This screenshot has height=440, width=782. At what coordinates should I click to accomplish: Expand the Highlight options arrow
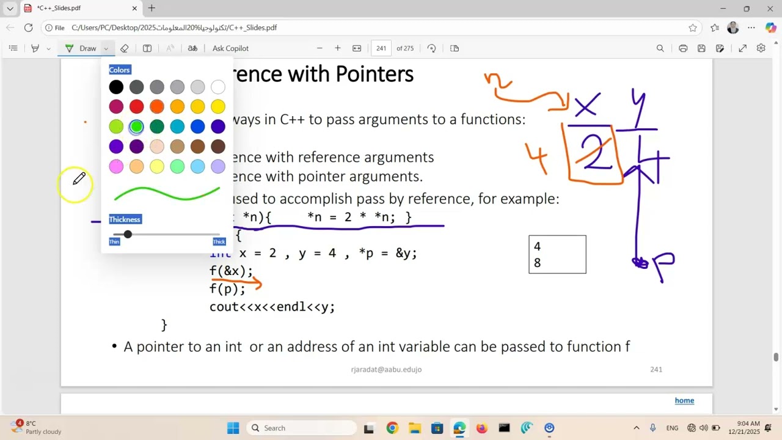(48, 48)
